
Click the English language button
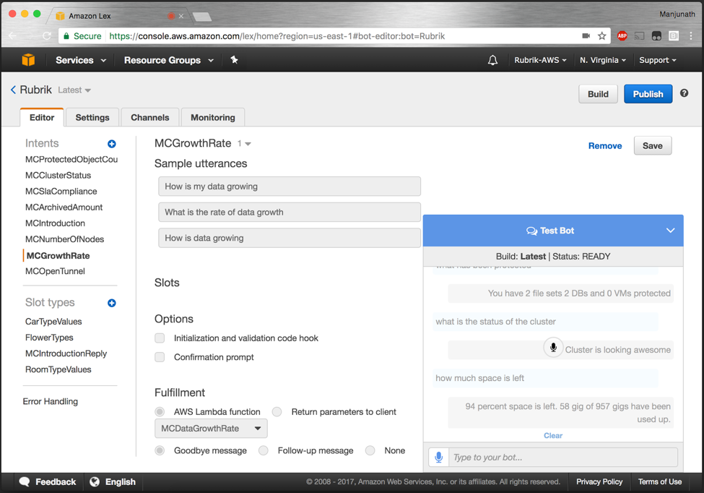click(x=113, y=481)
